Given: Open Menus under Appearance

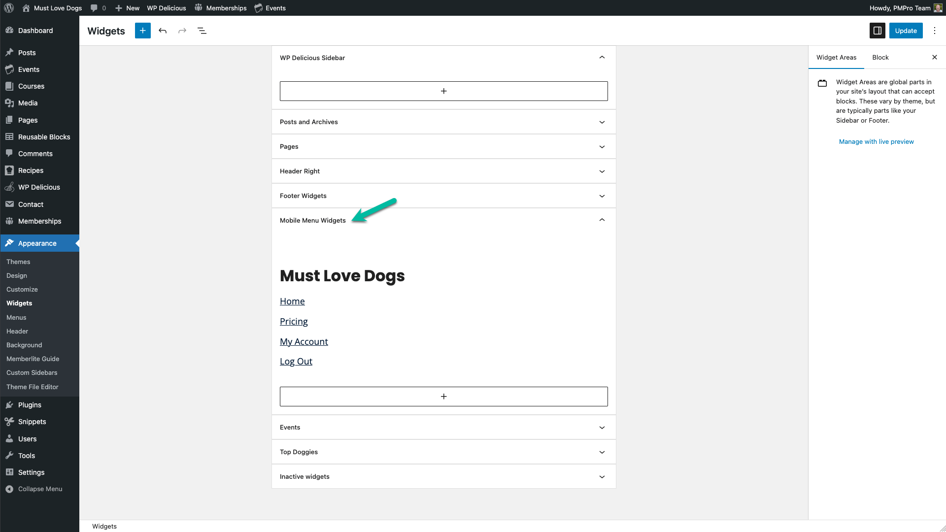Looking at the screenshot, I should (16, 317).
